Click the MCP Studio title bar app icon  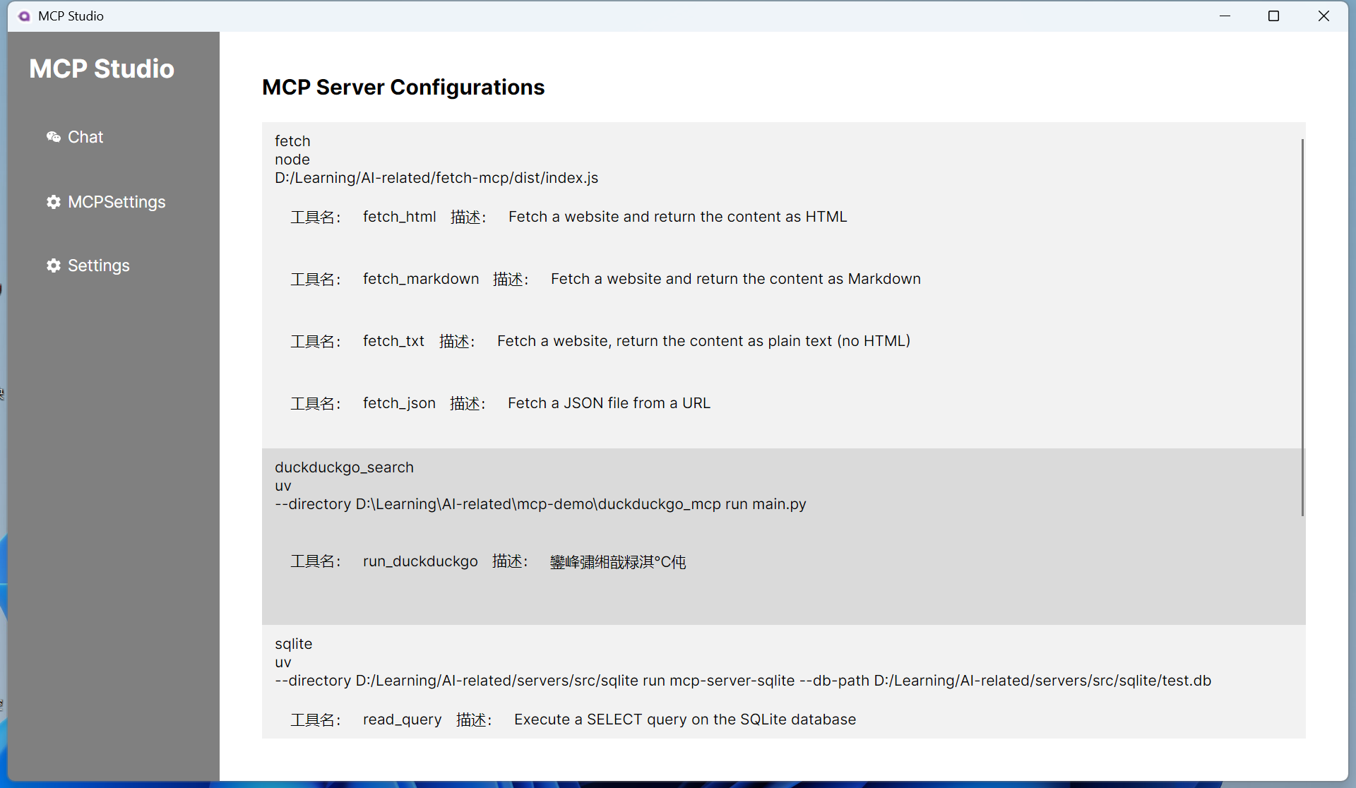pos(24,16)
